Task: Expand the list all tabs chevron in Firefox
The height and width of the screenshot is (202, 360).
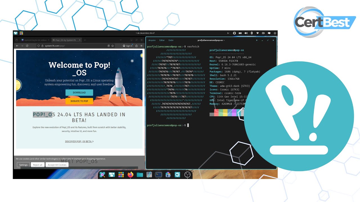Action: pos(121,40)
